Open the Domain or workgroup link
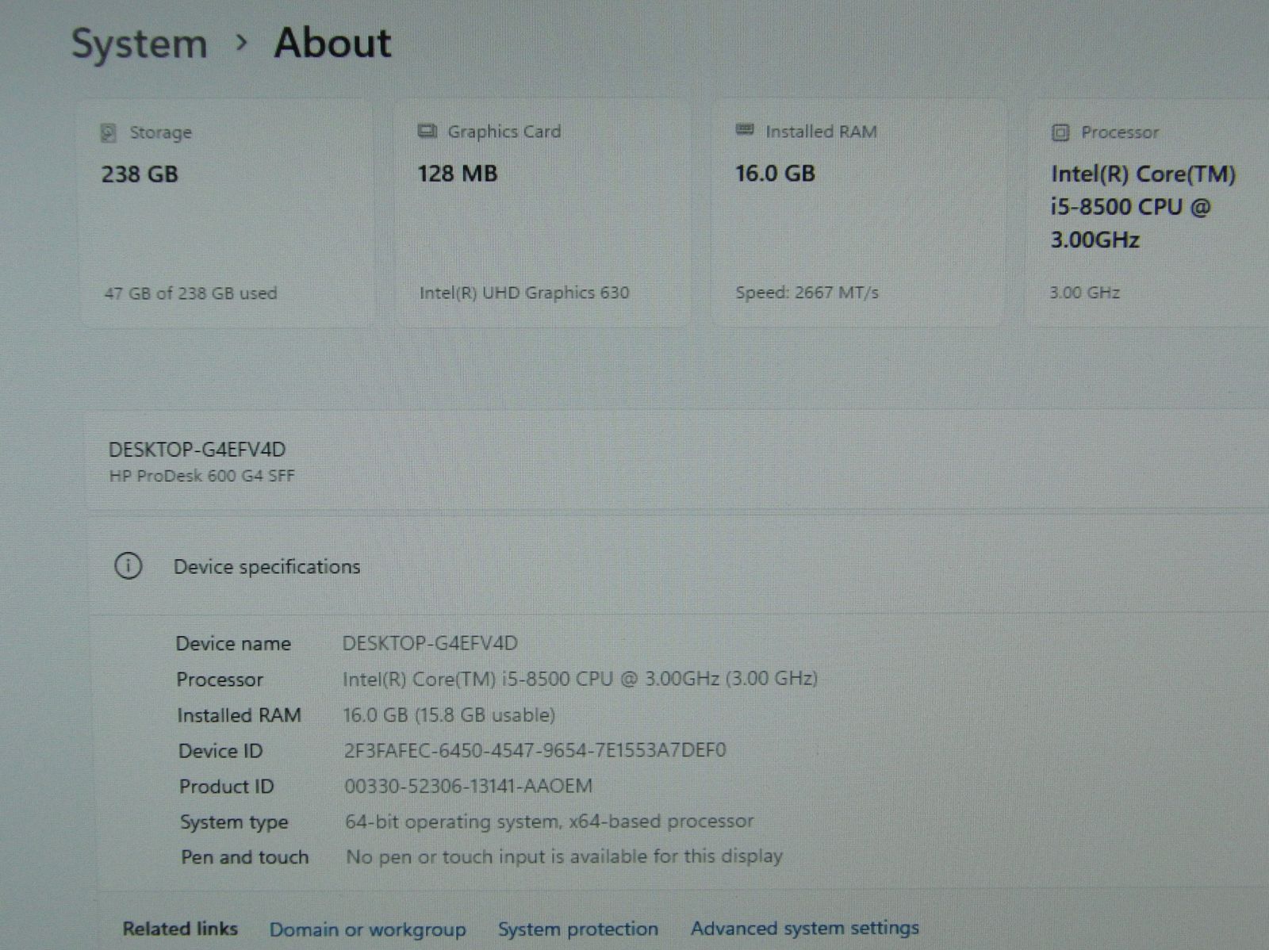 click(x=367, y=929)
